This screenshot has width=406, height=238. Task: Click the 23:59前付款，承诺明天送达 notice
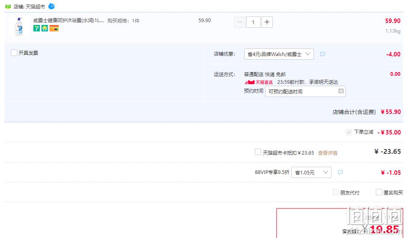click(307, 82)
